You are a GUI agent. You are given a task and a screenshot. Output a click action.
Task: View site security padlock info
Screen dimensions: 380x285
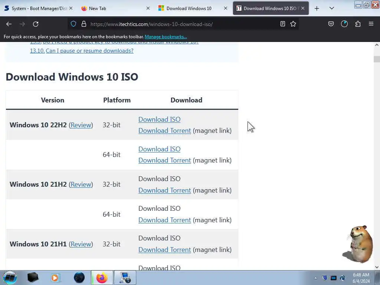point(84,24)
